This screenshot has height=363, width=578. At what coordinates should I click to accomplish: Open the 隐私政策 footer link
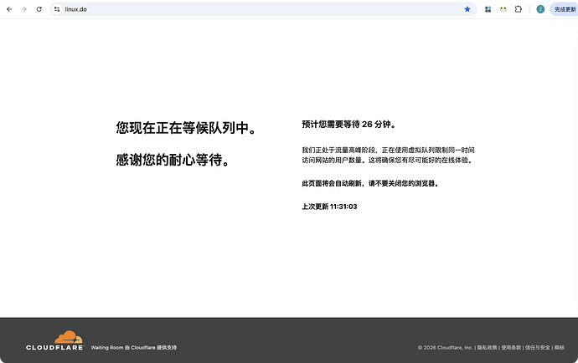[x=487, y=348]
